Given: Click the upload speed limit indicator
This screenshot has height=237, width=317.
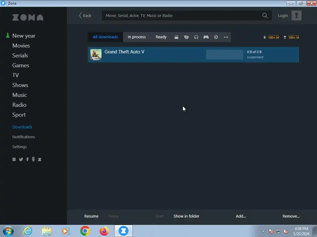Looking at the screenshot, I should [291, 37].
